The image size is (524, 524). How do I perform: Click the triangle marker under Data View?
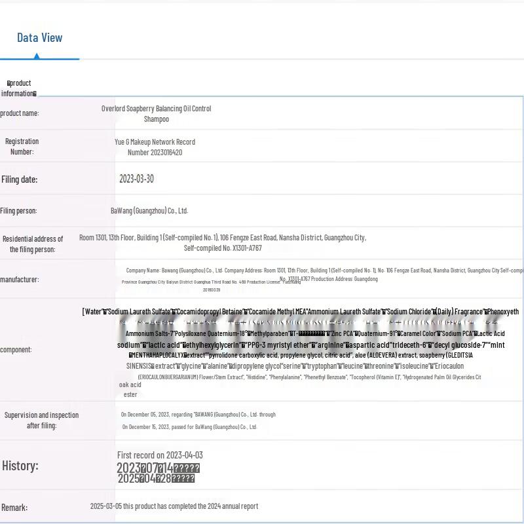pos(37,56)
